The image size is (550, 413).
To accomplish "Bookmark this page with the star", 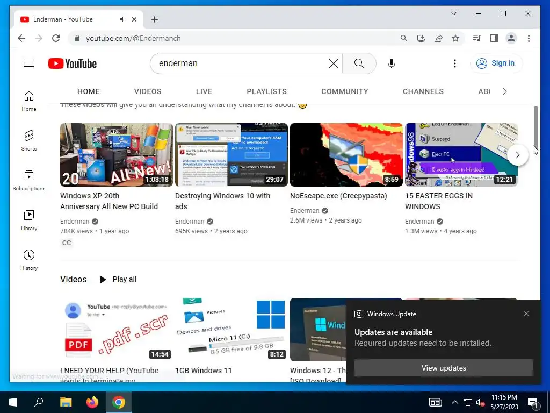I will pos(455,38).
